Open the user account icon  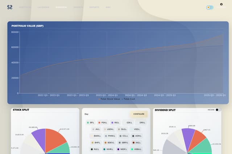click(x=221, y=4)
